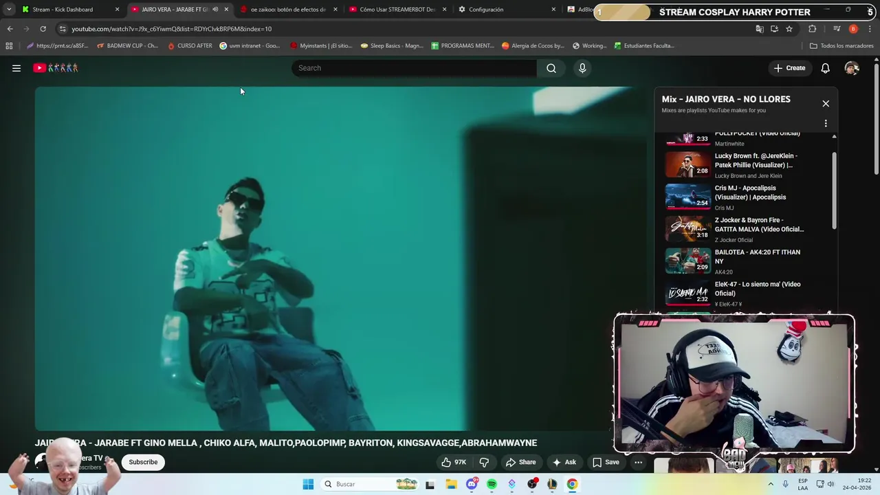Like the video with 97K likes
The height and width of the screenshot is (495, 880).
[454, 462]
